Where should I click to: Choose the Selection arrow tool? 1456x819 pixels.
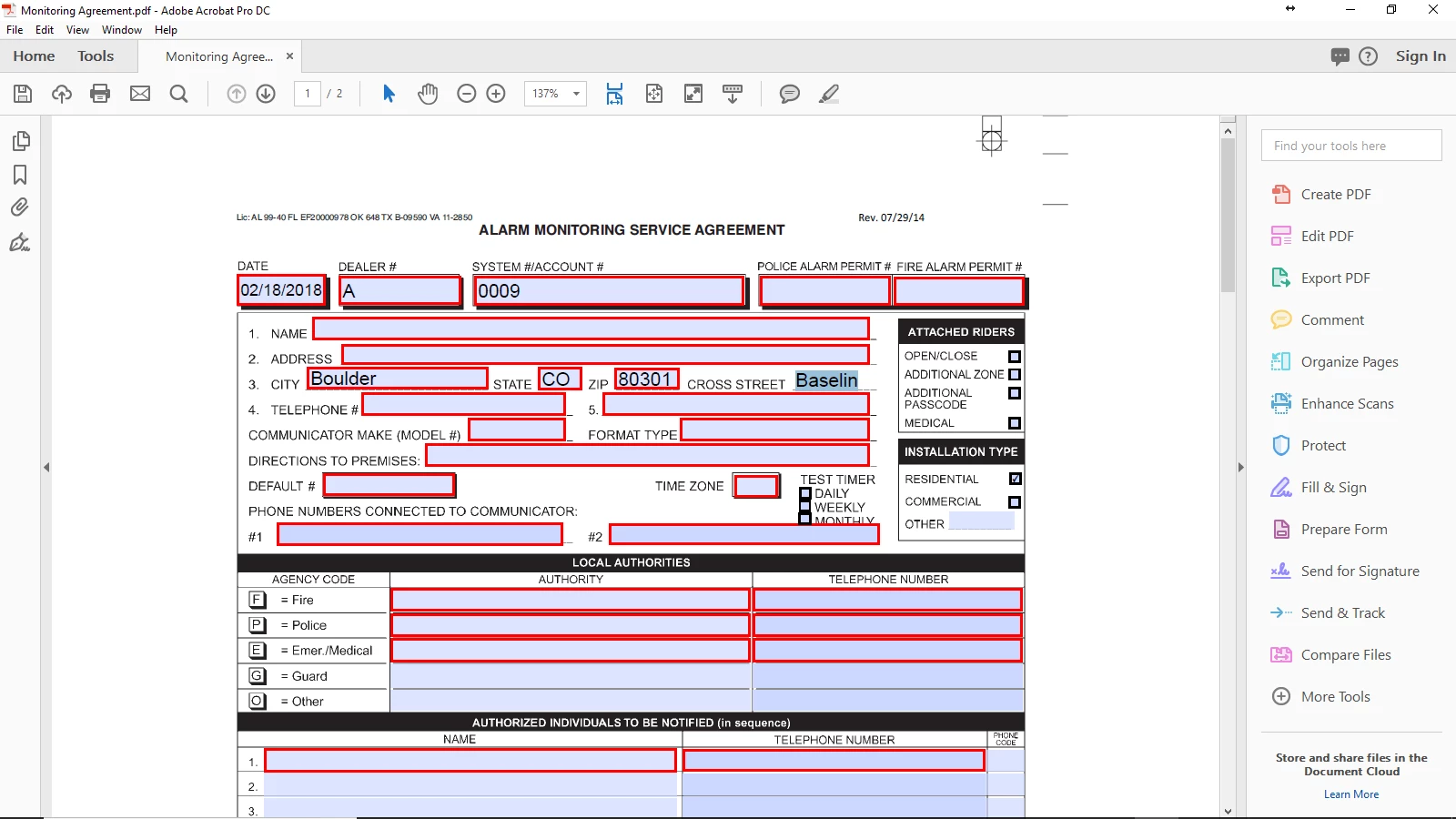coord(389,94)
